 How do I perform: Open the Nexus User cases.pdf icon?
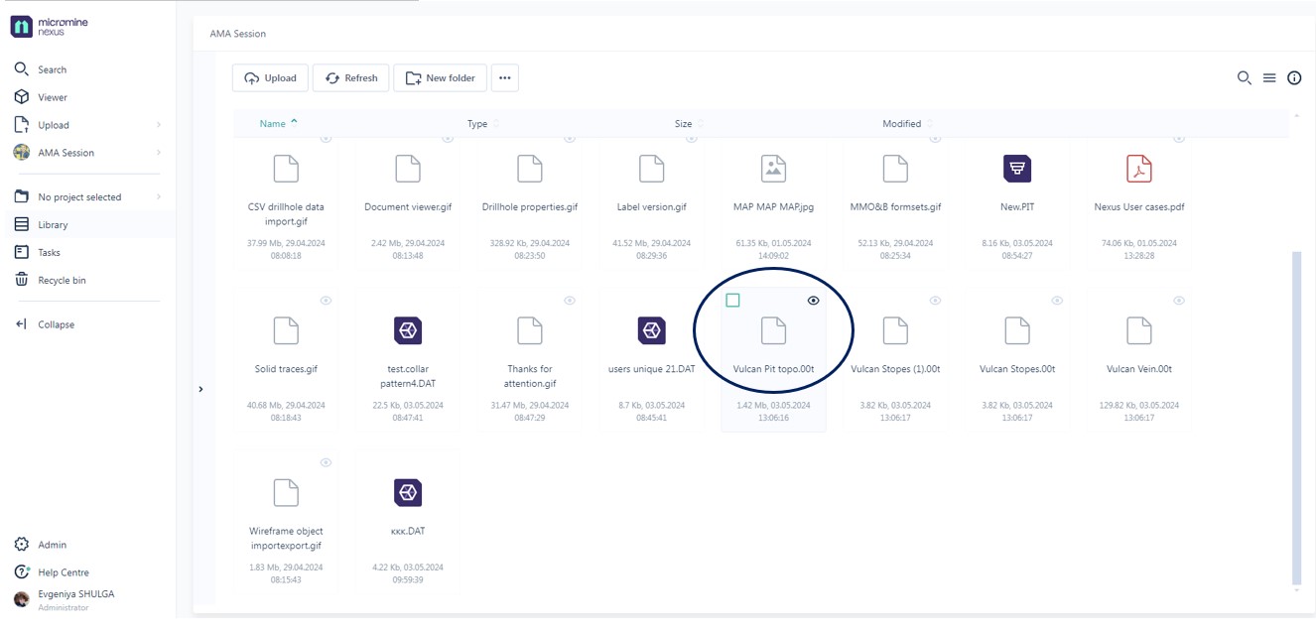[x=1137, y=169]
